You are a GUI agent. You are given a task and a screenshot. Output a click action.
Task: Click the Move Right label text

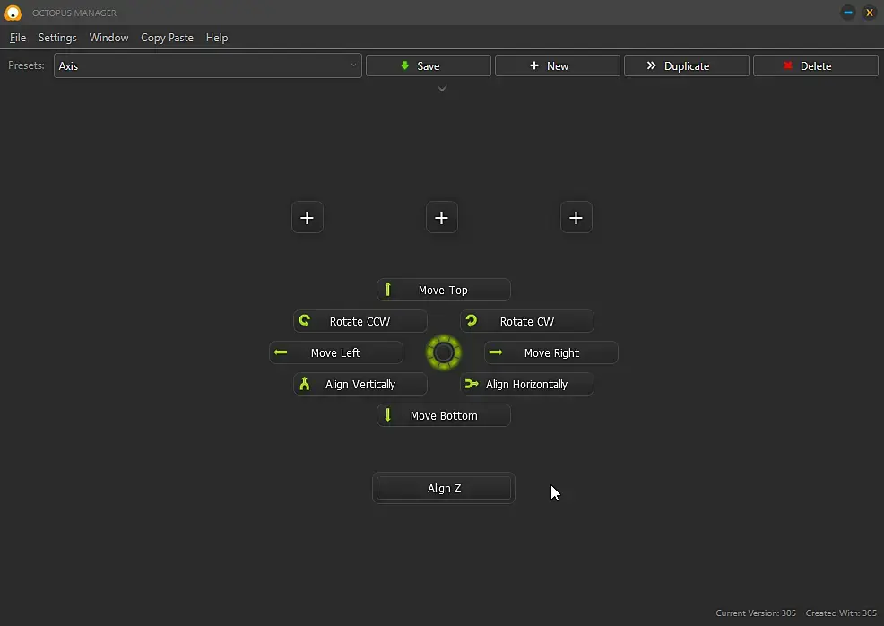pos(551,353)
